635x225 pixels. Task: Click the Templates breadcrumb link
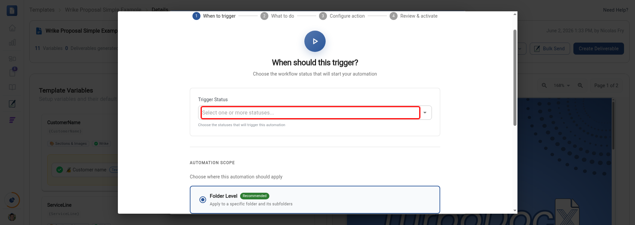[x=42, y=10]
